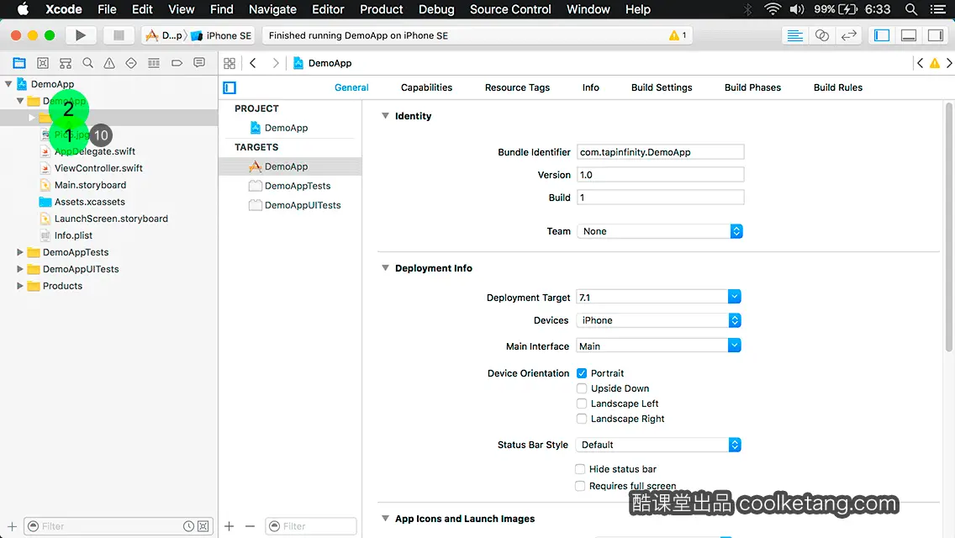
Task: Toggle the Utilities pane
Action: click(936, 35)
